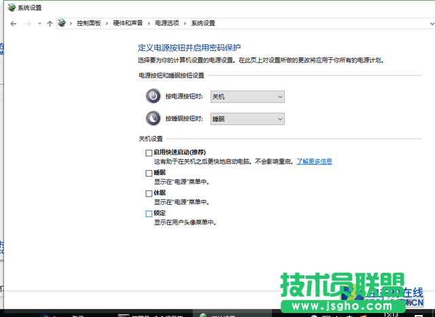The image size is (435, 317).
Task: Tick the 锁定 checkbox
Action: point(149,214)
